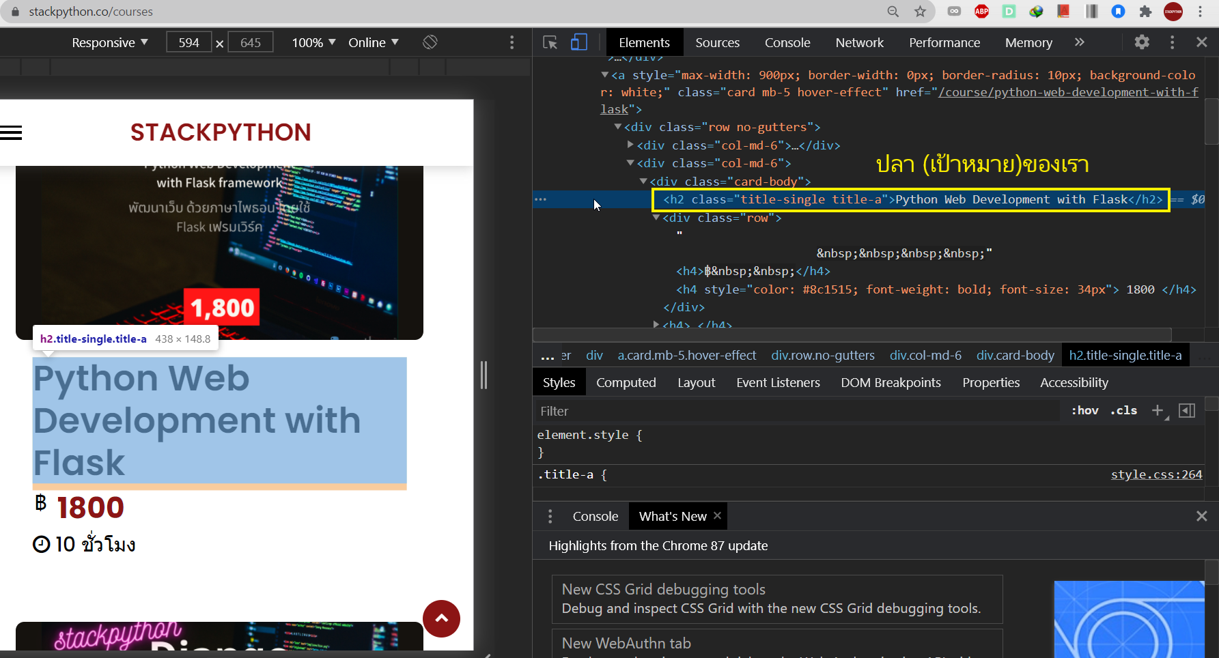1219x658 pixels.
Task: Click the red back-to-top arrow button
Action: pos(441,618)
